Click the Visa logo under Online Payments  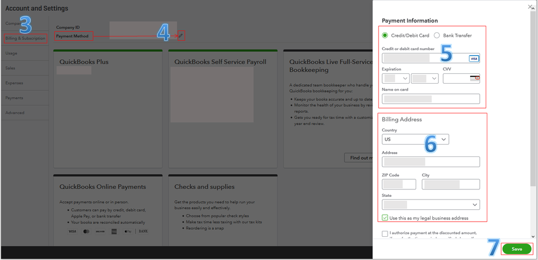pyautogui.click(x=72, y=231)
